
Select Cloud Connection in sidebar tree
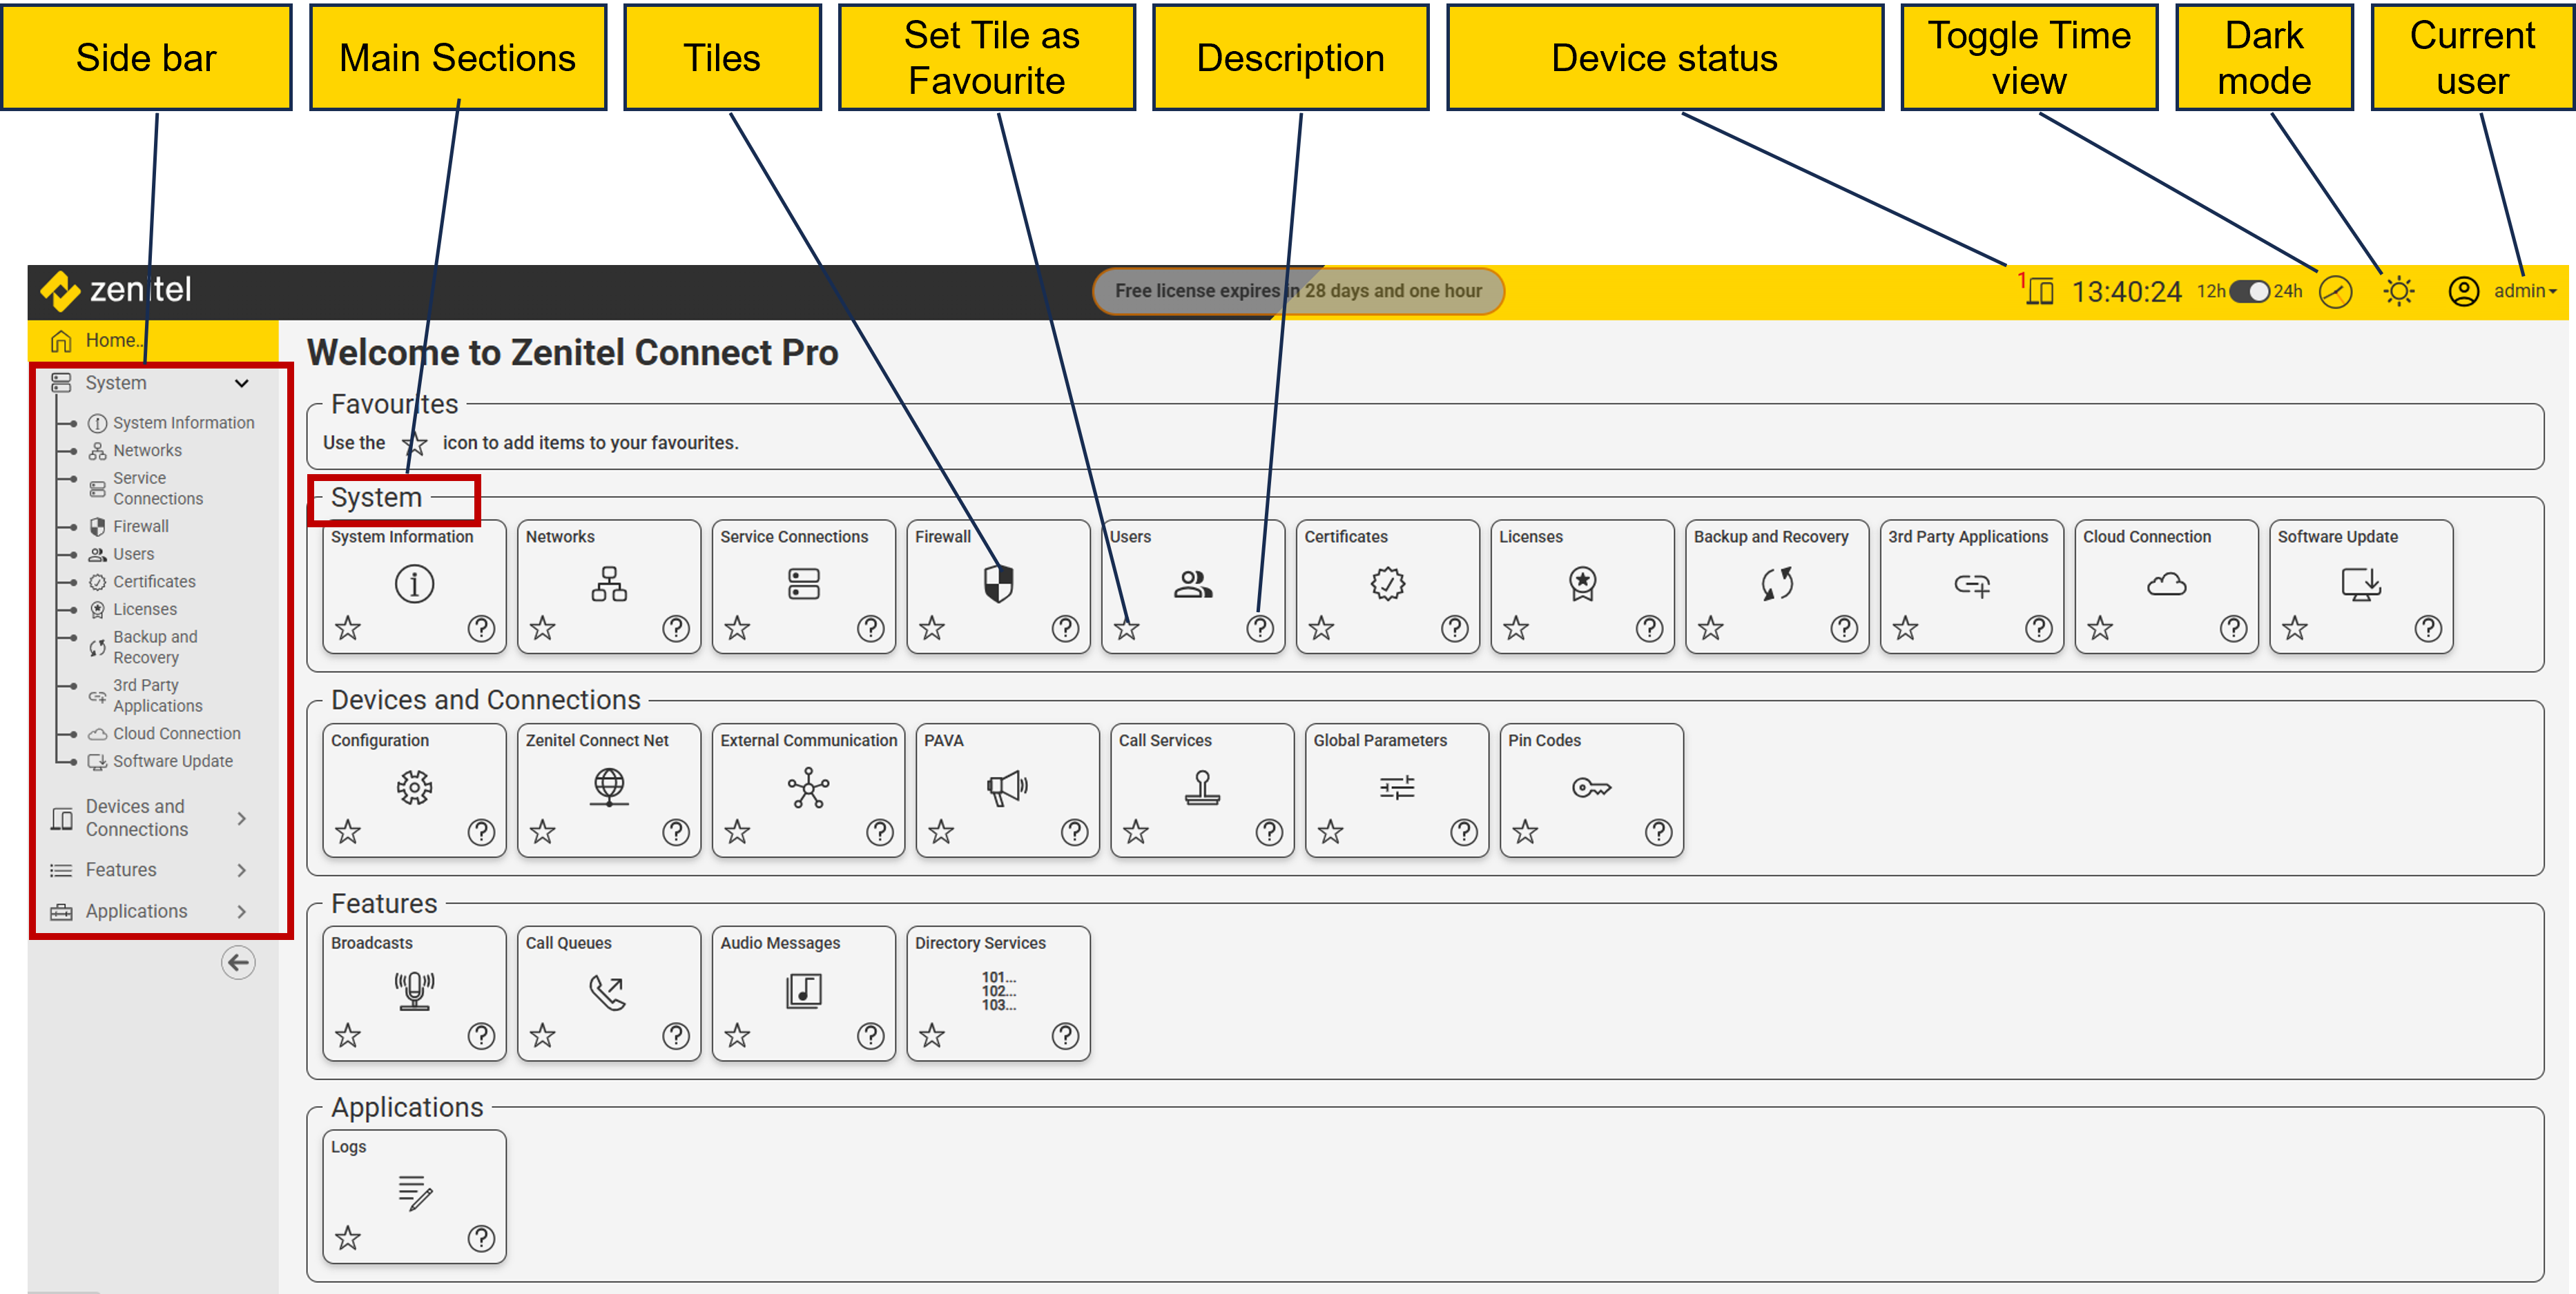176,734
